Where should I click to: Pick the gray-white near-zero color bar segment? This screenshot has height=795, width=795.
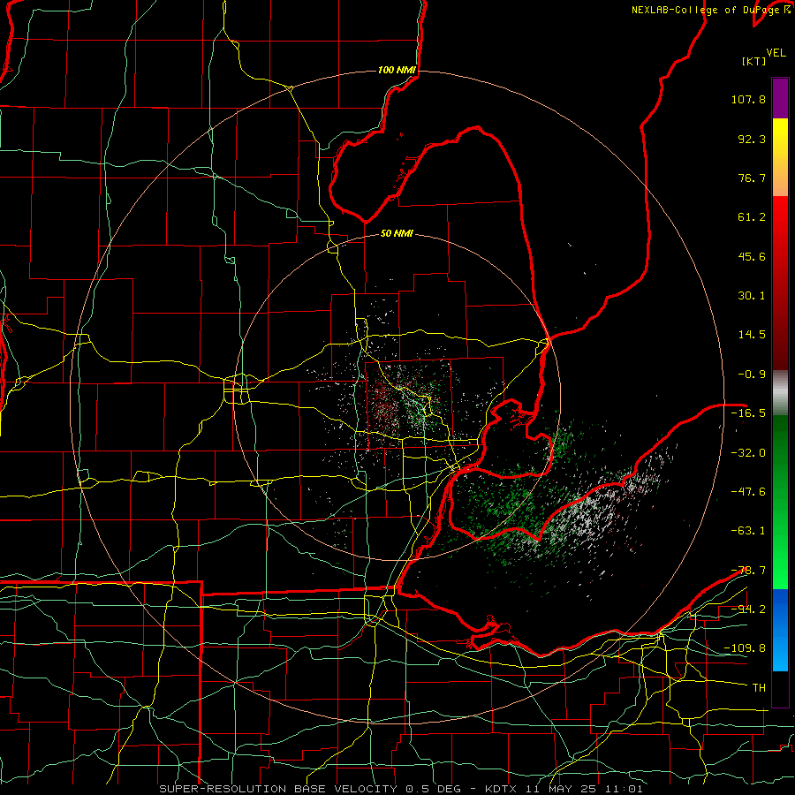pyautogui.click(x=780, y=393)
